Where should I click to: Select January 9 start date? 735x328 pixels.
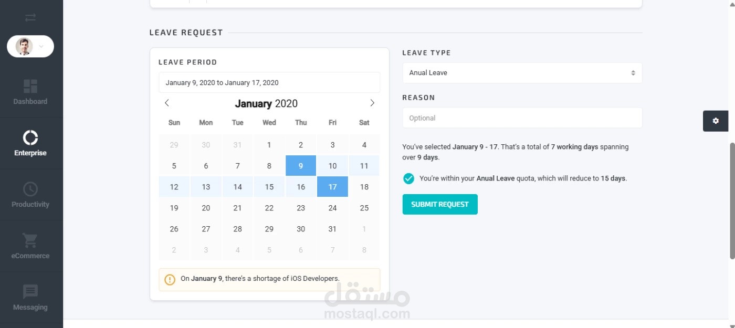(301, 166)
